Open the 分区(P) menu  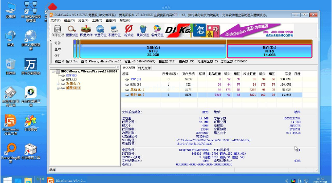click(83, 20)
